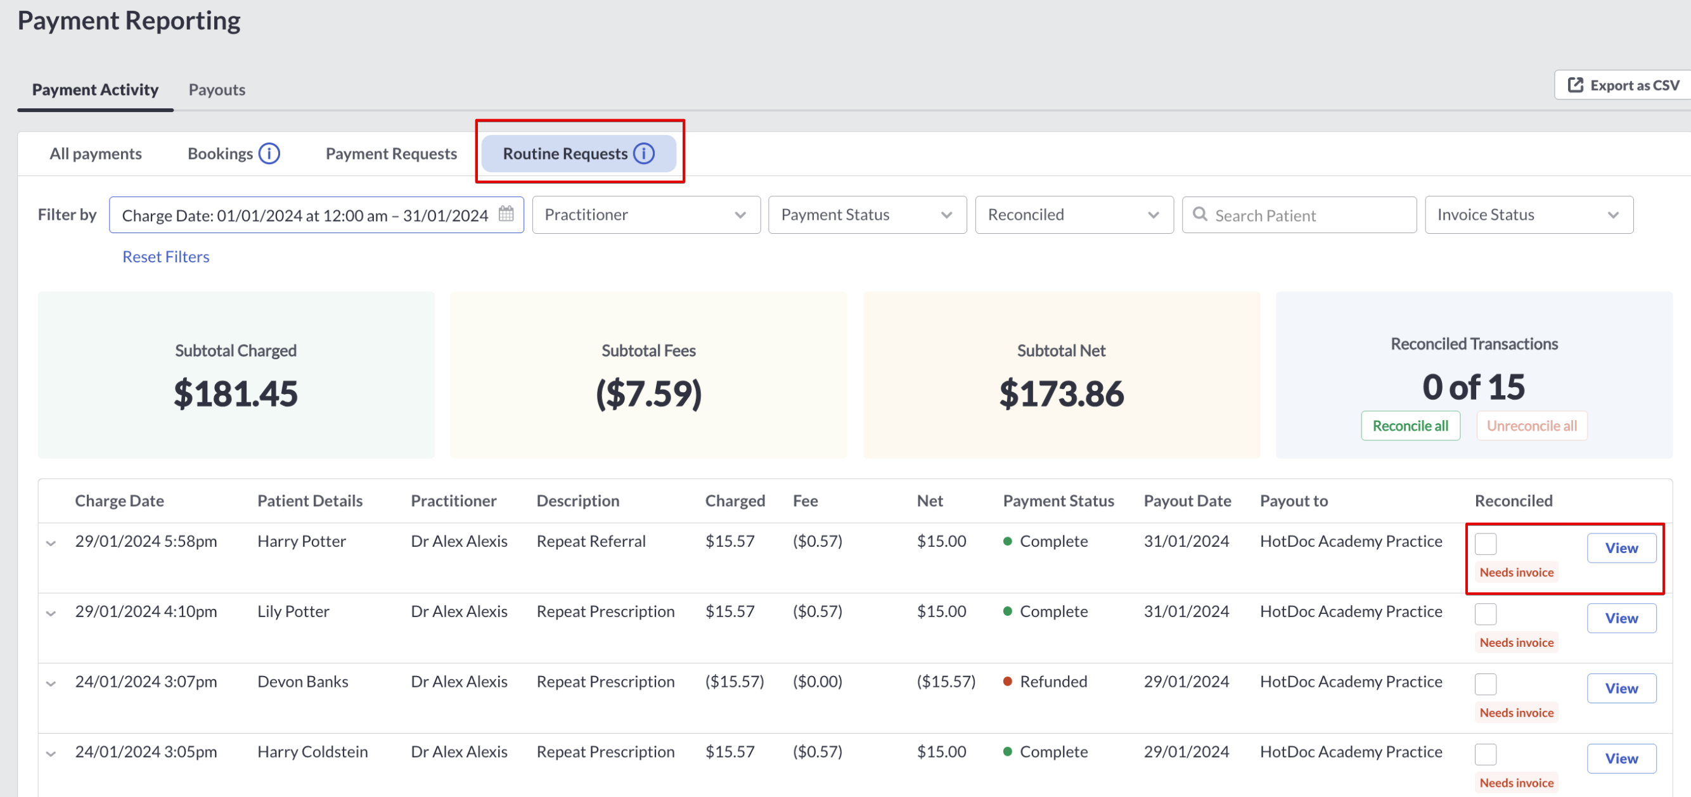
Task: Expand the Harry Potter payment row
Action: (x=51, y=543)
